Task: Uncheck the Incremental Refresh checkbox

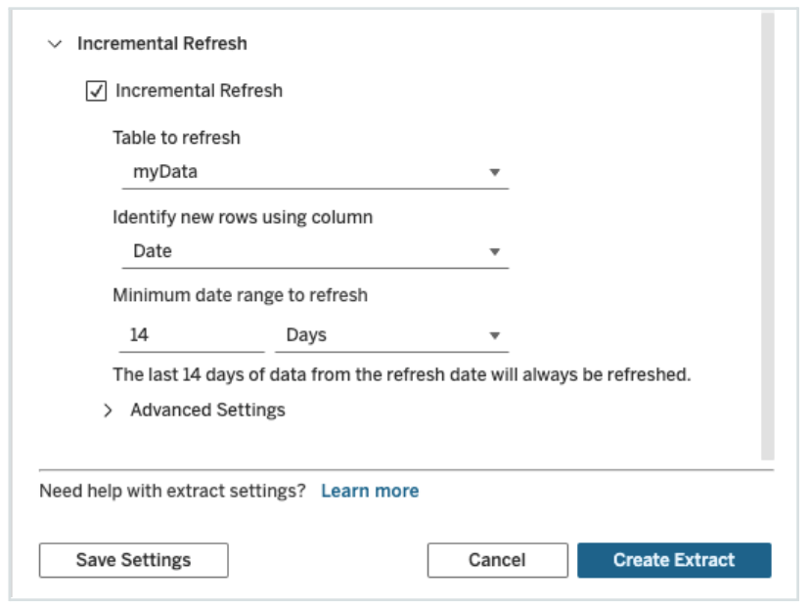Action: pyautogui.click(x=97, y=91)
